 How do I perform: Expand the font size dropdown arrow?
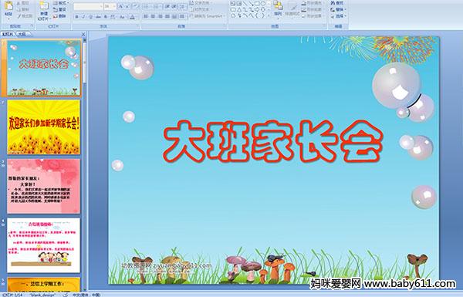[114, 6]
